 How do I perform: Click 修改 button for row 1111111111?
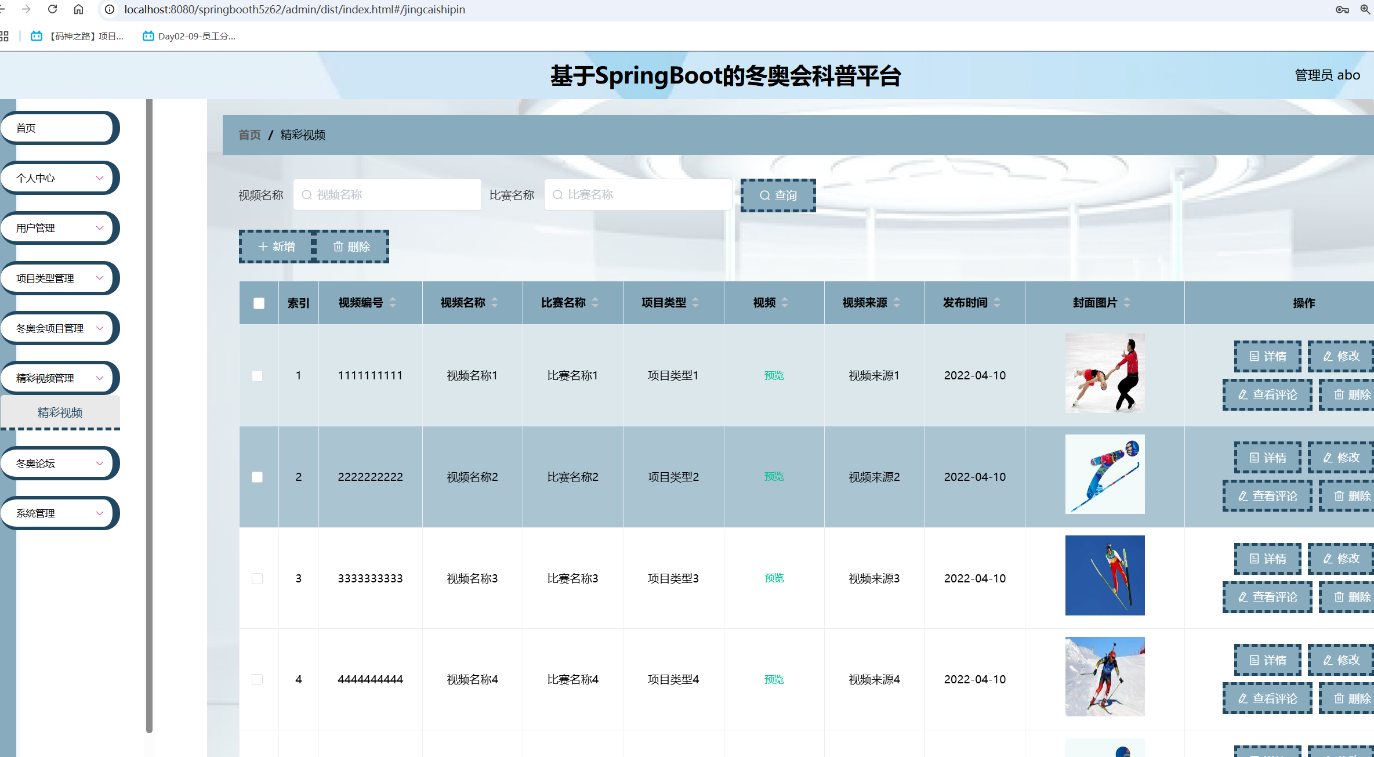click(x=1340, y=356)
